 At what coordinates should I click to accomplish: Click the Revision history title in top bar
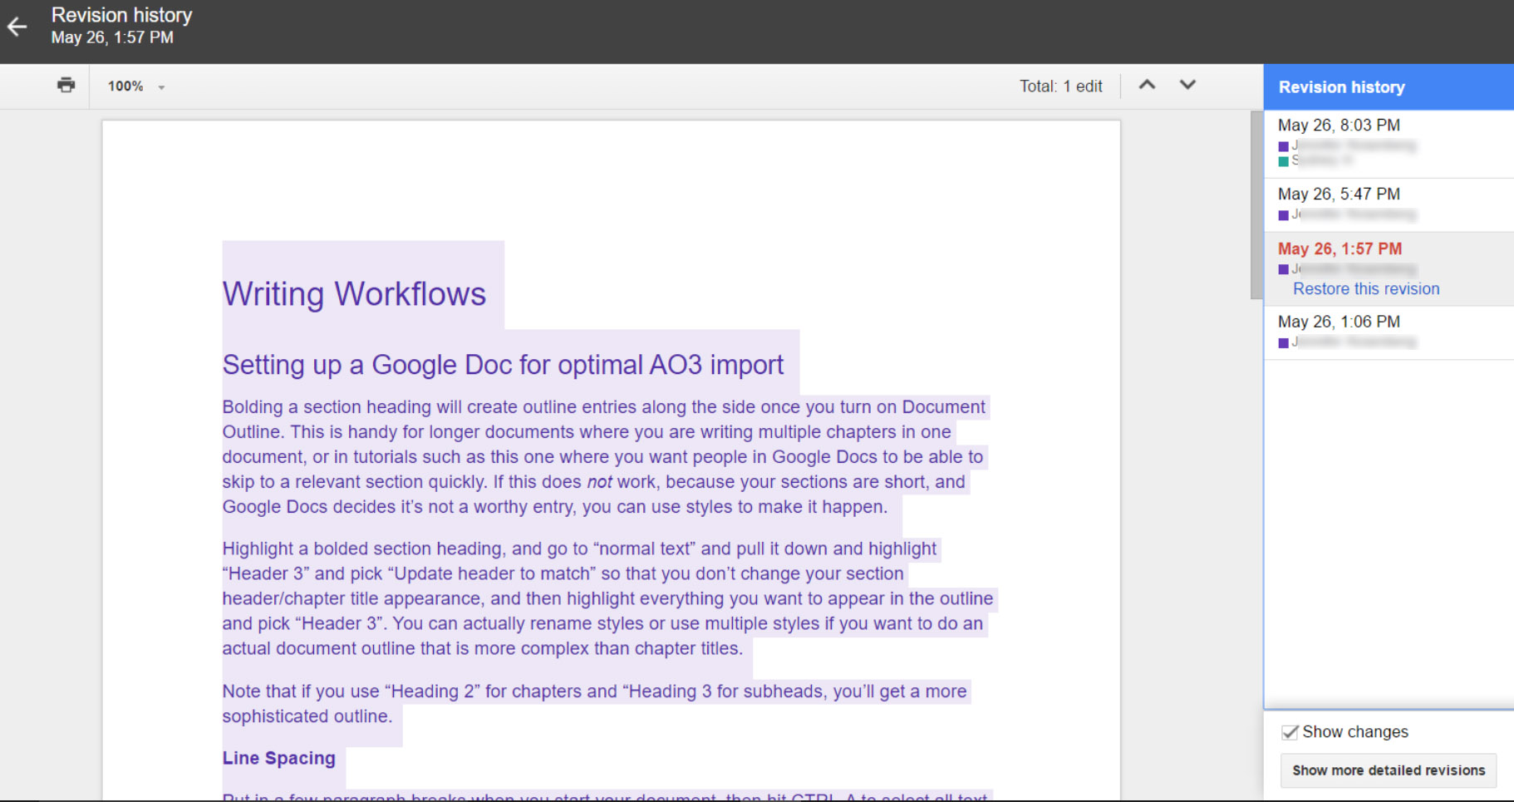coord(121,16)
